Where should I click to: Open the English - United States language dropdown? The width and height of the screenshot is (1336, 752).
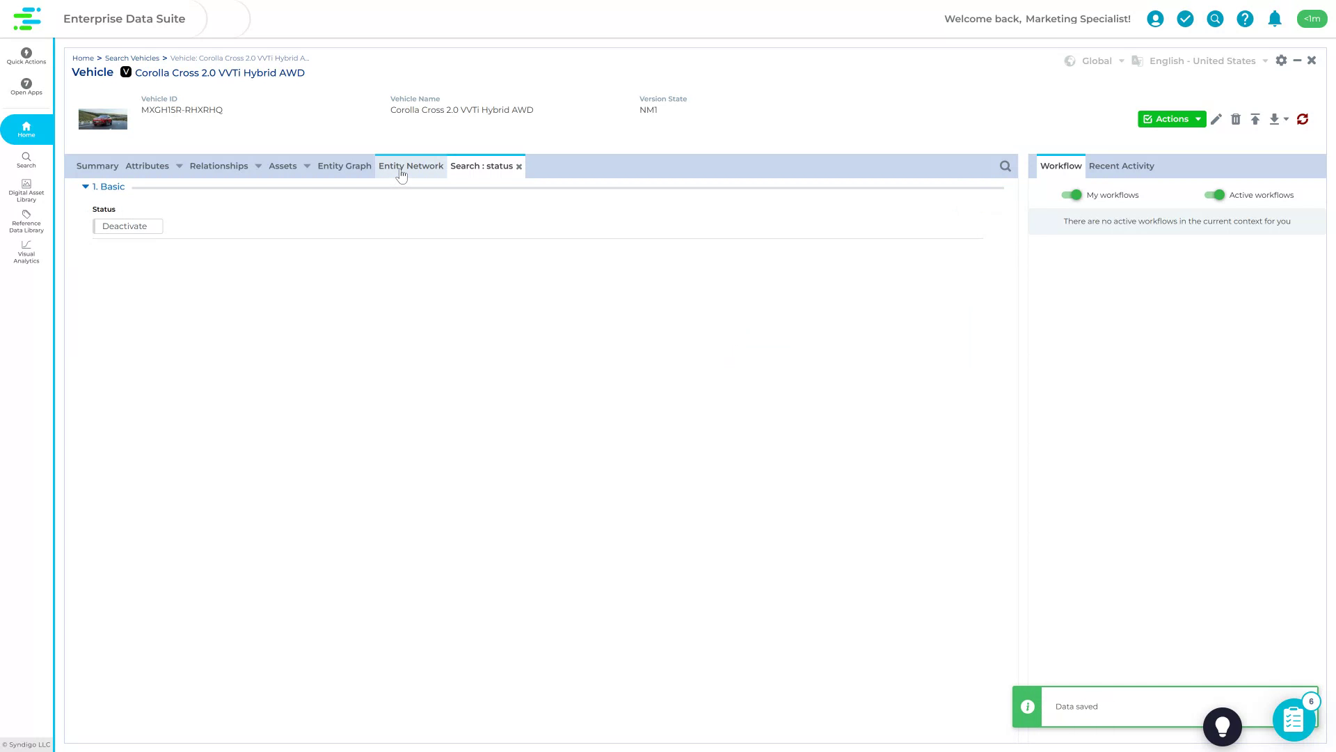[x=1209, y=61]
